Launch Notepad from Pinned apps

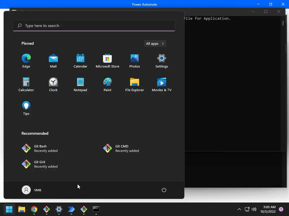(80, 84)
